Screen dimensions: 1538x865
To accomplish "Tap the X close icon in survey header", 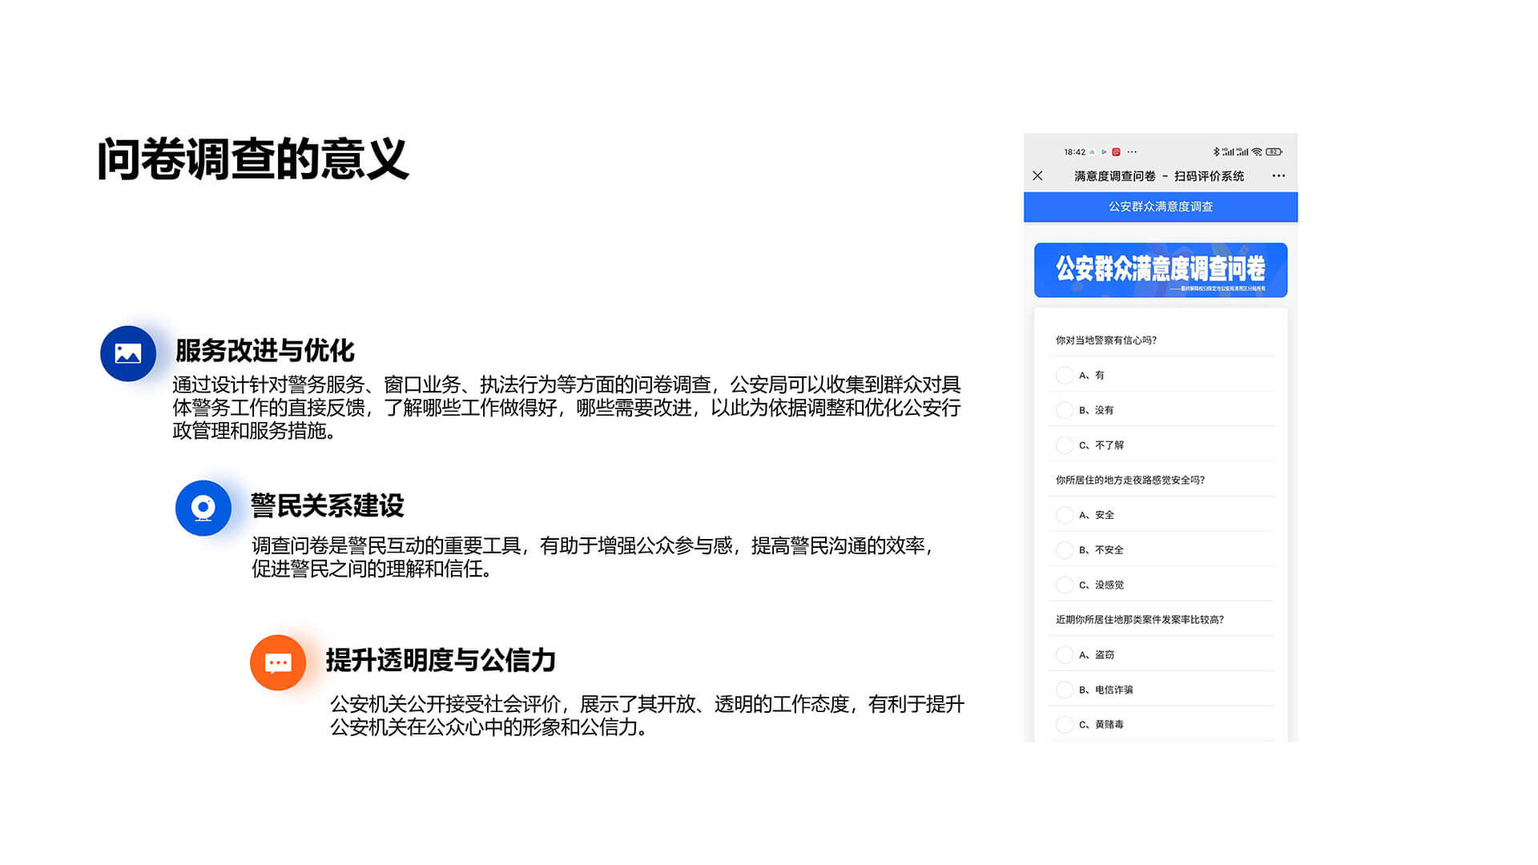I will click(1037, 175).
